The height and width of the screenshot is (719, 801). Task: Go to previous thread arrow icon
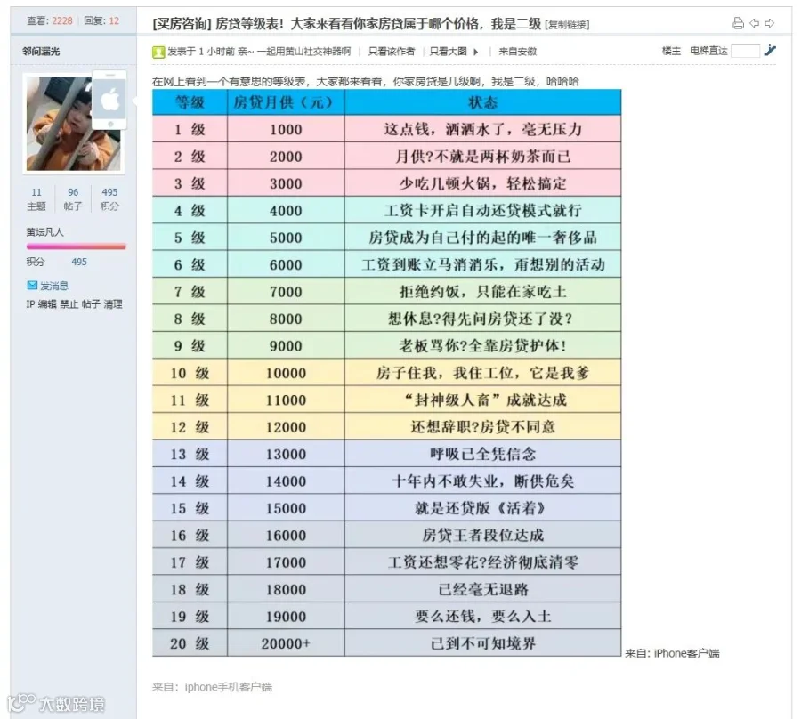754,23
